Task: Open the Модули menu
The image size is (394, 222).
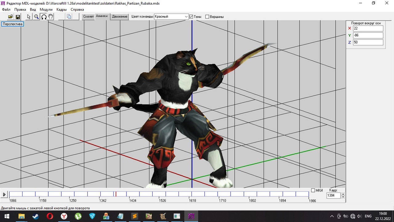Action: tap(46, 10)
